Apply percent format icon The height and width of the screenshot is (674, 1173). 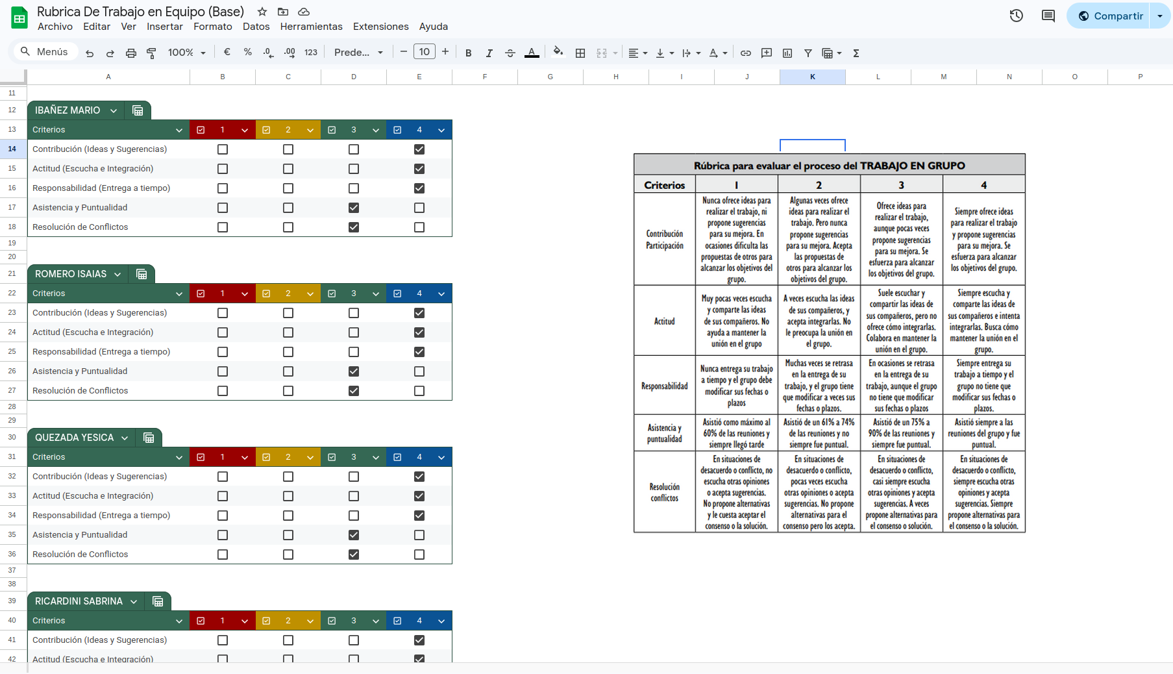tap(248, 53)
